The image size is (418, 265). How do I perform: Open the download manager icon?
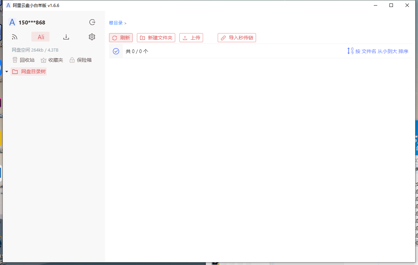pos(66,36)
